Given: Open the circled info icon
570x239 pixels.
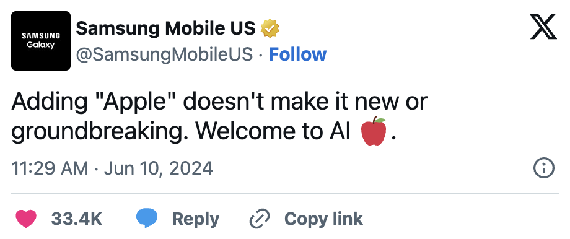Looking at the screenshot, I should pyautogui.click(x=544, y=168).
